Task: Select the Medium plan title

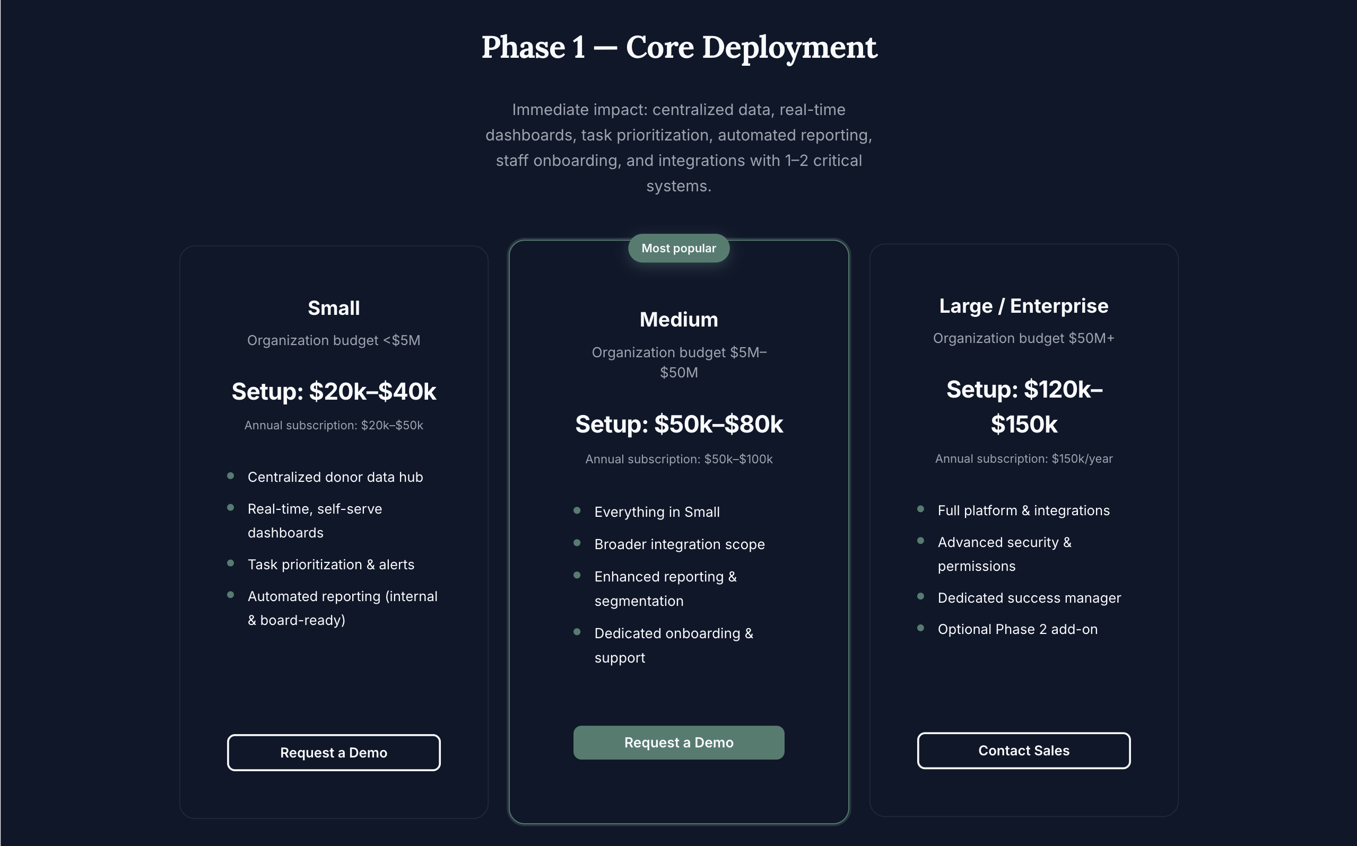Action: tap(678, 320)
